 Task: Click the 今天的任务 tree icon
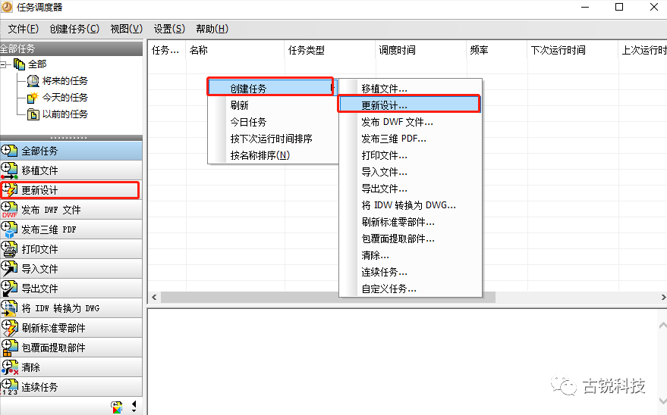[x=33, y=98]
